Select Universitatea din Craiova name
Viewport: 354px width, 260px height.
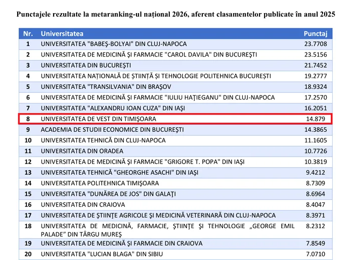click(83, 204)
